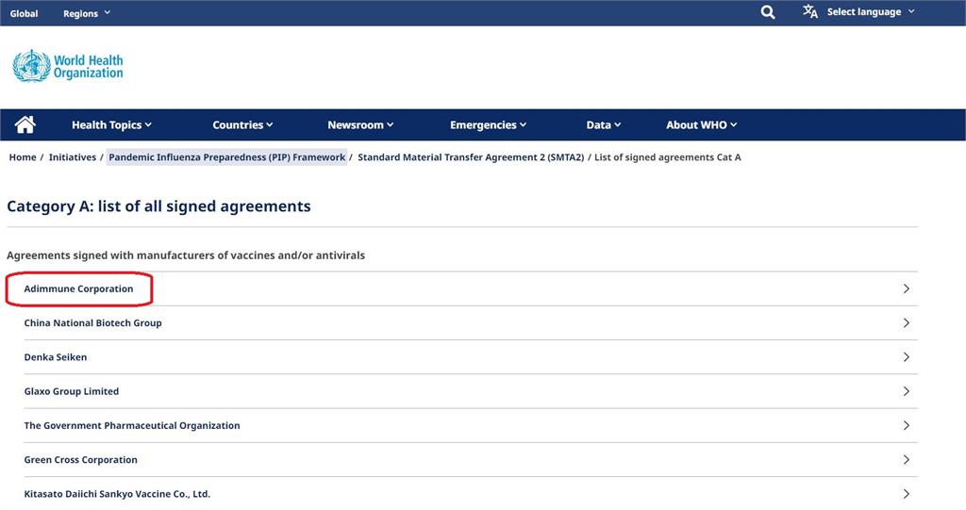Viewport: 966px width, 510px height.
Task: Expand the Adimmune Corporation row chevron
Action: pos(907,288)
